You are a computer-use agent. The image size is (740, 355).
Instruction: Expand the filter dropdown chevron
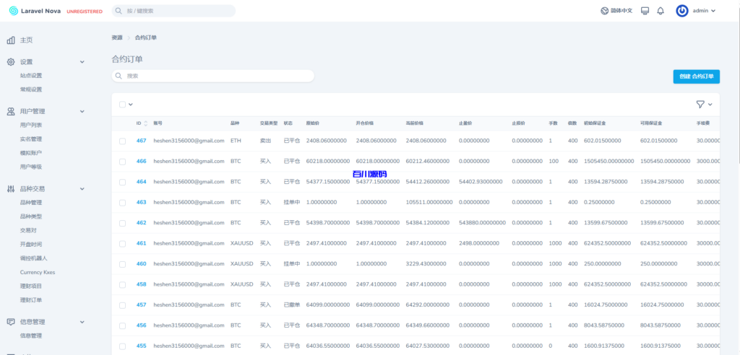coord(710,105)
